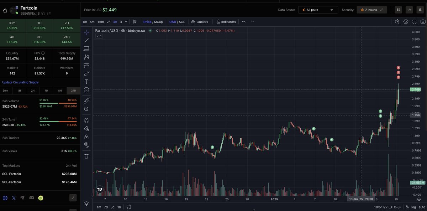Viewport: 427px width, 211px height.
Task: Hide all drawings with eye icon
Action: tap(86, 145)
